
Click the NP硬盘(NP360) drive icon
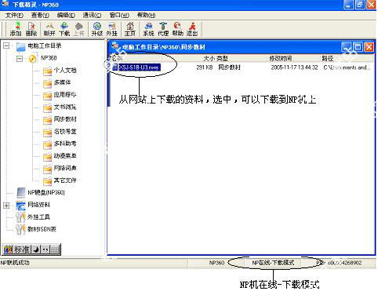coord(21,193)
